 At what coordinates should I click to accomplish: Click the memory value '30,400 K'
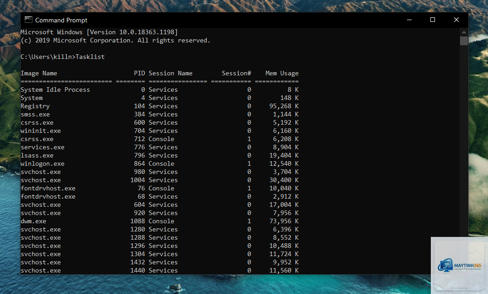(284, 180)
